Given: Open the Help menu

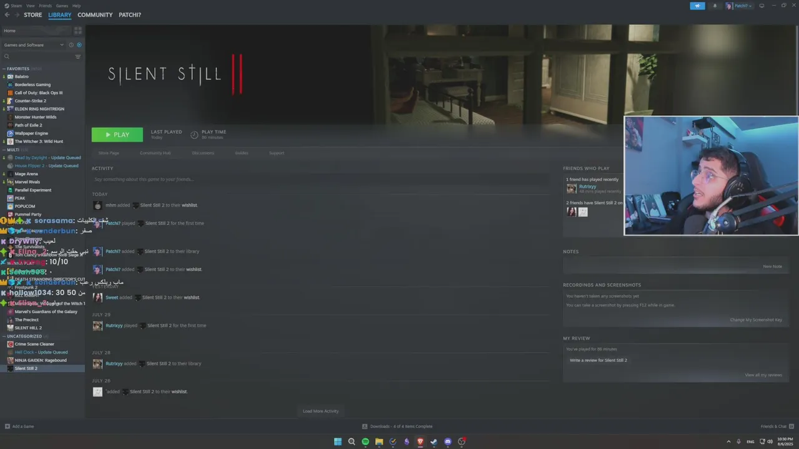Looking at the screenshot, I should tap(76, 6).
